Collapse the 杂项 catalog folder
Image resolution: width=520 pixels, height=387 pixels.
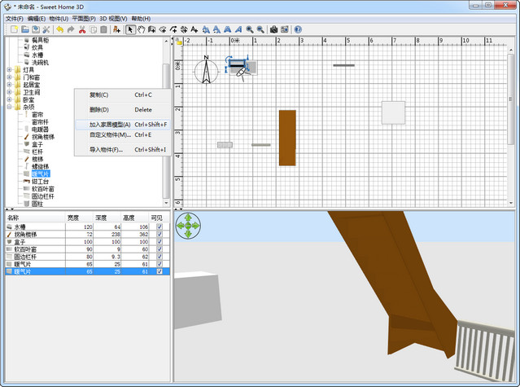pos(9,107)
